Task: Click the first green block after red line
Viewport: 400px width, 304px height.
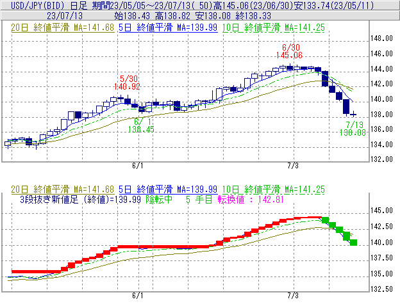Action: [325, 220]
